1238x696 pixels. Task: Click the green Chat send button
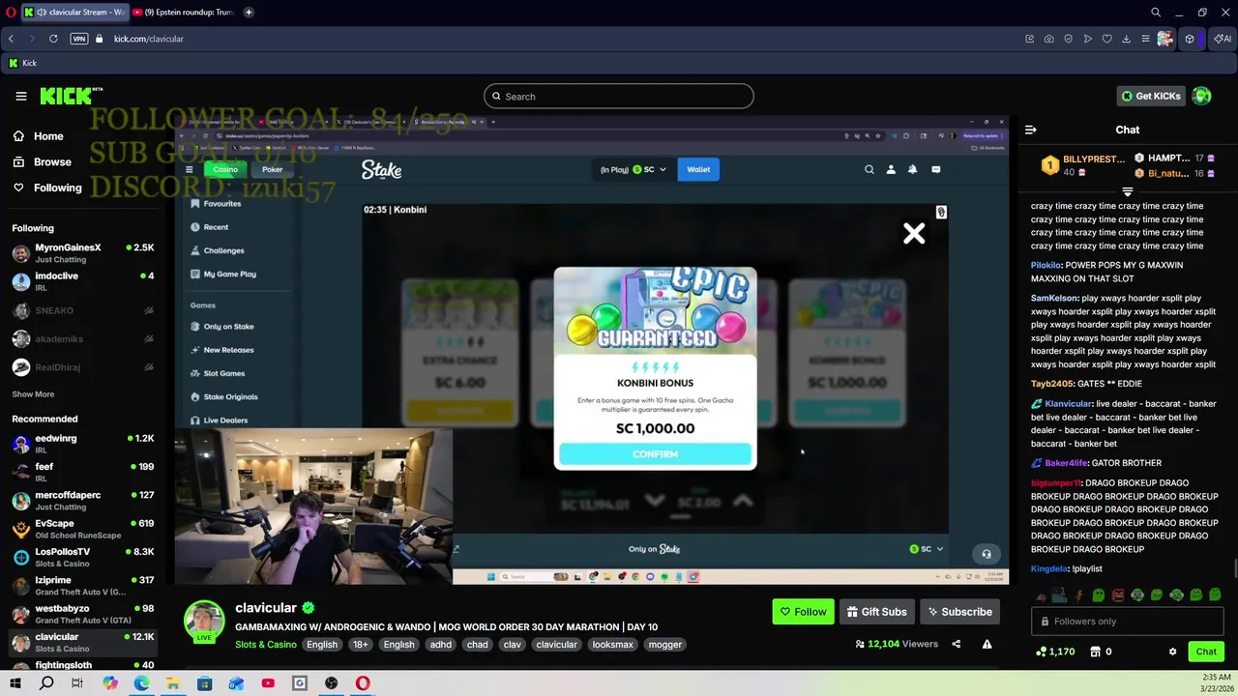tap(1206, 652)
